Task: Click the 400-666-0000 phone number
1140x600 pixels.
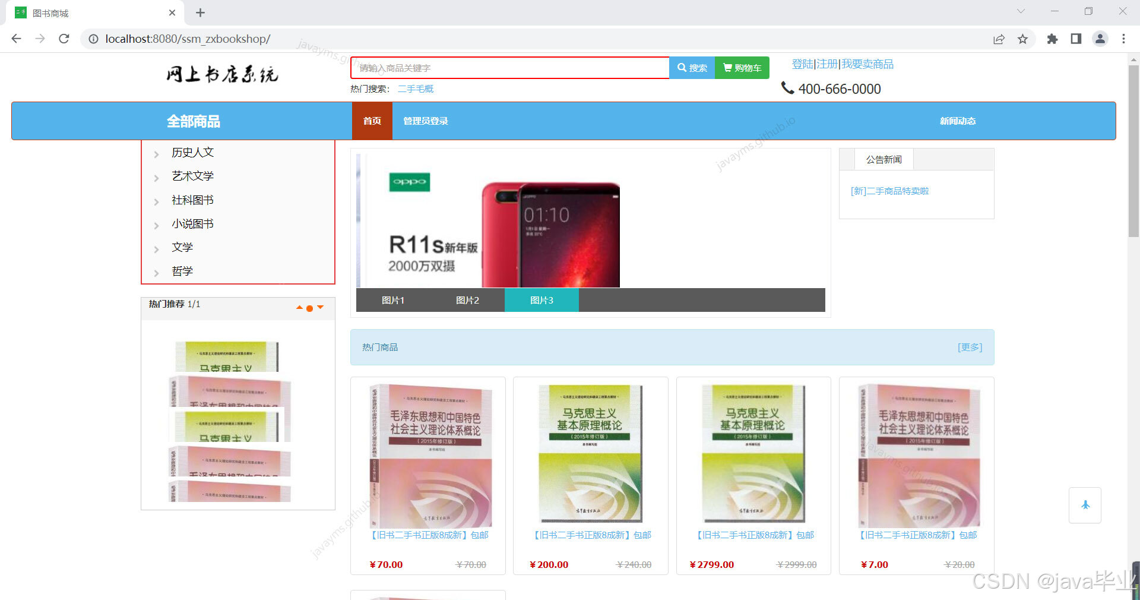Action: pos(839,89)
